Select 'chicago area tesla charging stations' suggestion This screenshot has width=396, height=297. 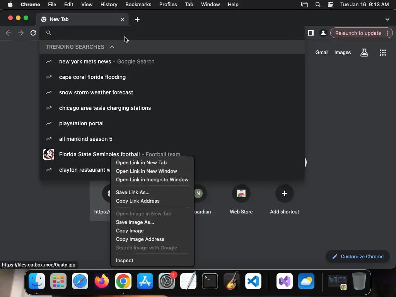(x=172, y=108)
